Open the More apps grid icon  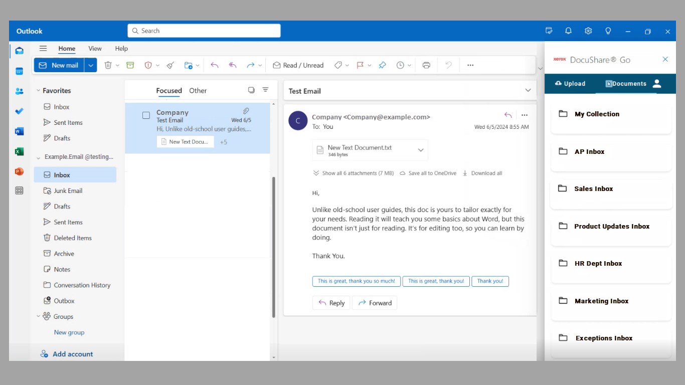point(19,190)
